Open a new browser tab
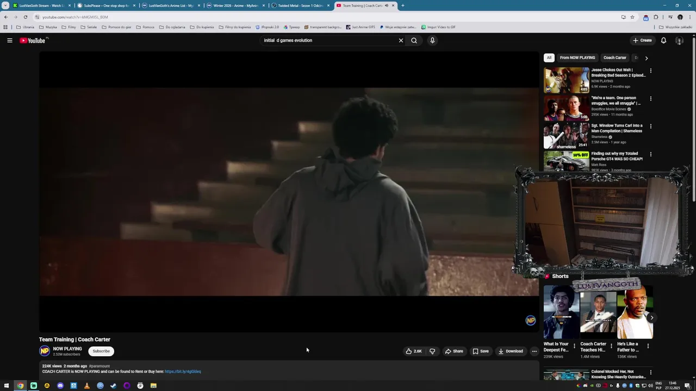 click(402, 5)
